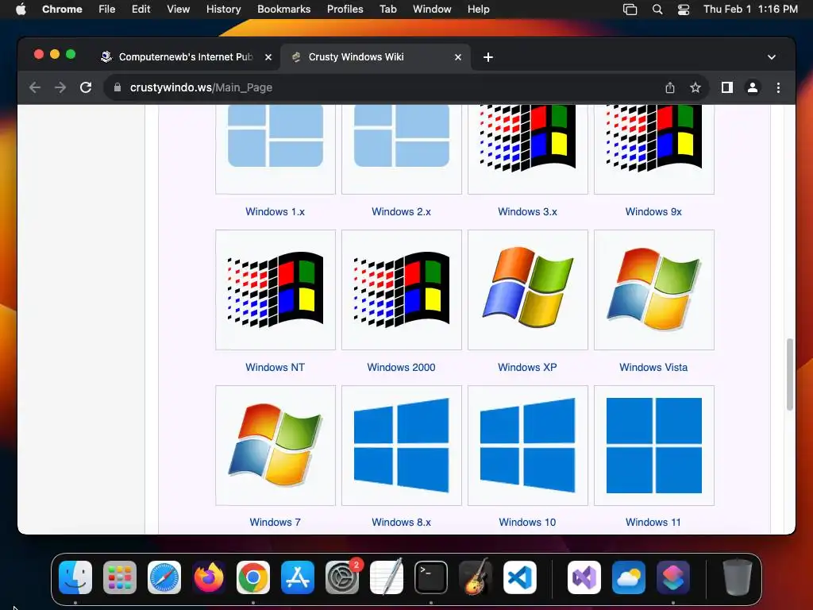The height and width of the screenshot is (610, 813).
Task: Select the Crusty Windows Wiki tab
Action: pyautogui.click(x=376, y=57)
